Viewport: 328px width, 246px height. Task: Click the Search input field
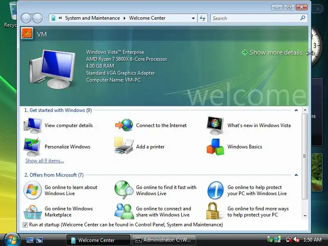click(x=255, y=18)
